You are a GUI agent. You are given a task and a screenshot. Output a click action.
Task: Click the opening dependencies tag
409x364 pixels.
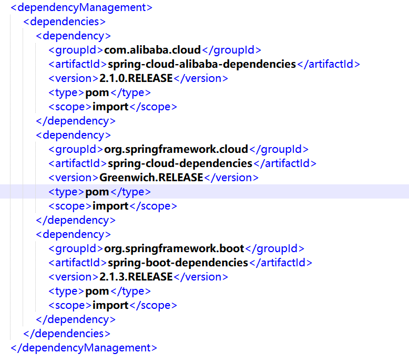tap(65, 22)
